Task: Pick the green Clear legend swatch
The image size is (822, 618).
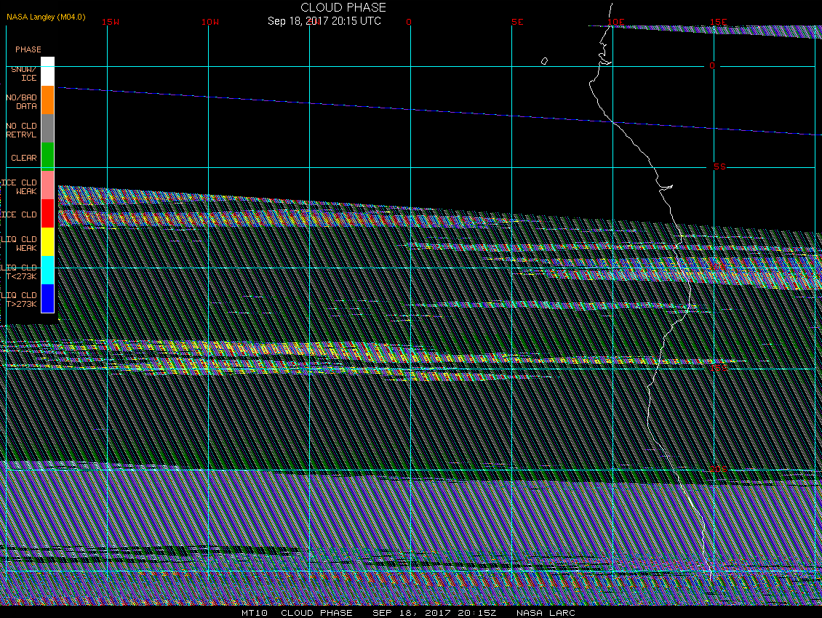Action: (48, 157)
